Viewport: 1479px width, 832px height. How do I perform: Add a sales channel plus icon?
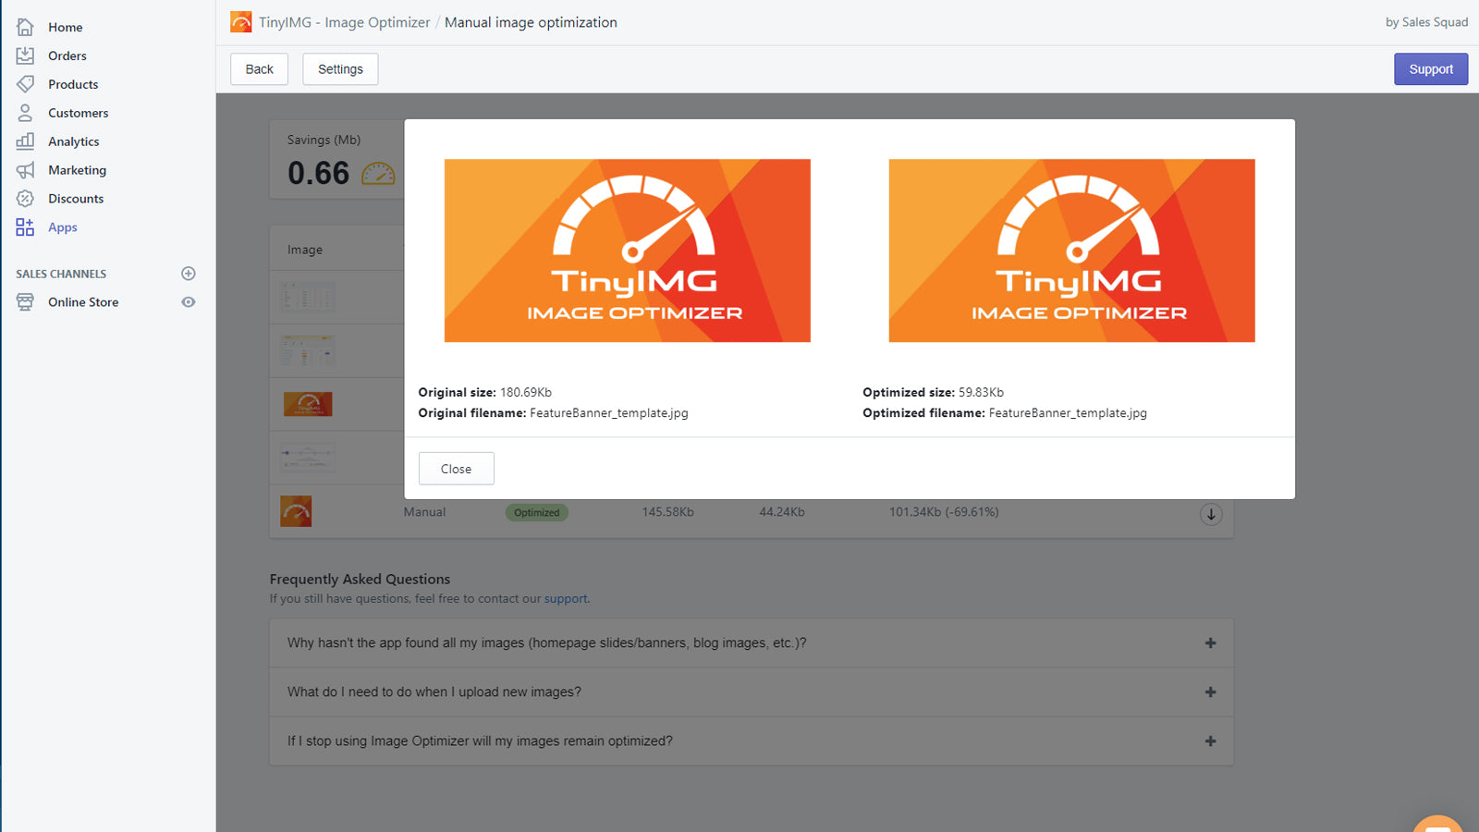(189, 274)
